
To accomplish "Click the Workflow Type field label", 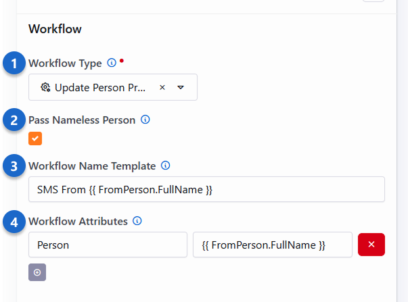I will coord(65,64).
